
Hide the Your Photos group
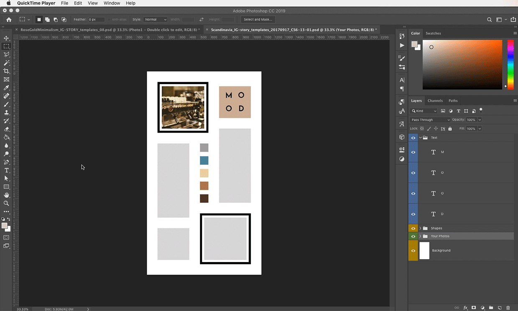point(413,236)
